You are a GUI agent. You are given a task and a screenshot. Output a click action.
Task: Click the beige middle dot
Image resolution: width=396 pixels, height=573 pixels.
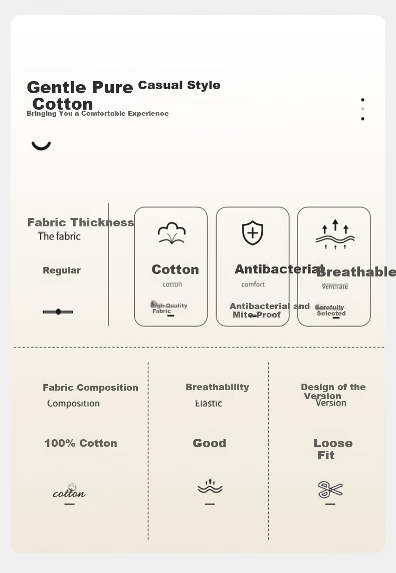pos(362,109)
